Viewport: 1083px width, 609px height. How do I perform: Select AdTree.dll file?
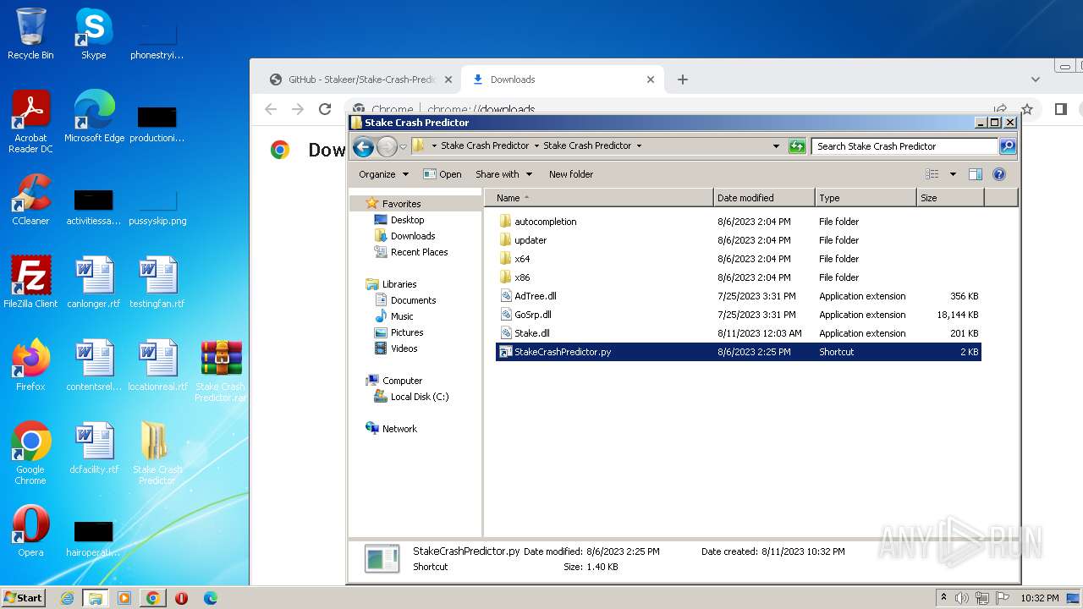pos(535,296)
